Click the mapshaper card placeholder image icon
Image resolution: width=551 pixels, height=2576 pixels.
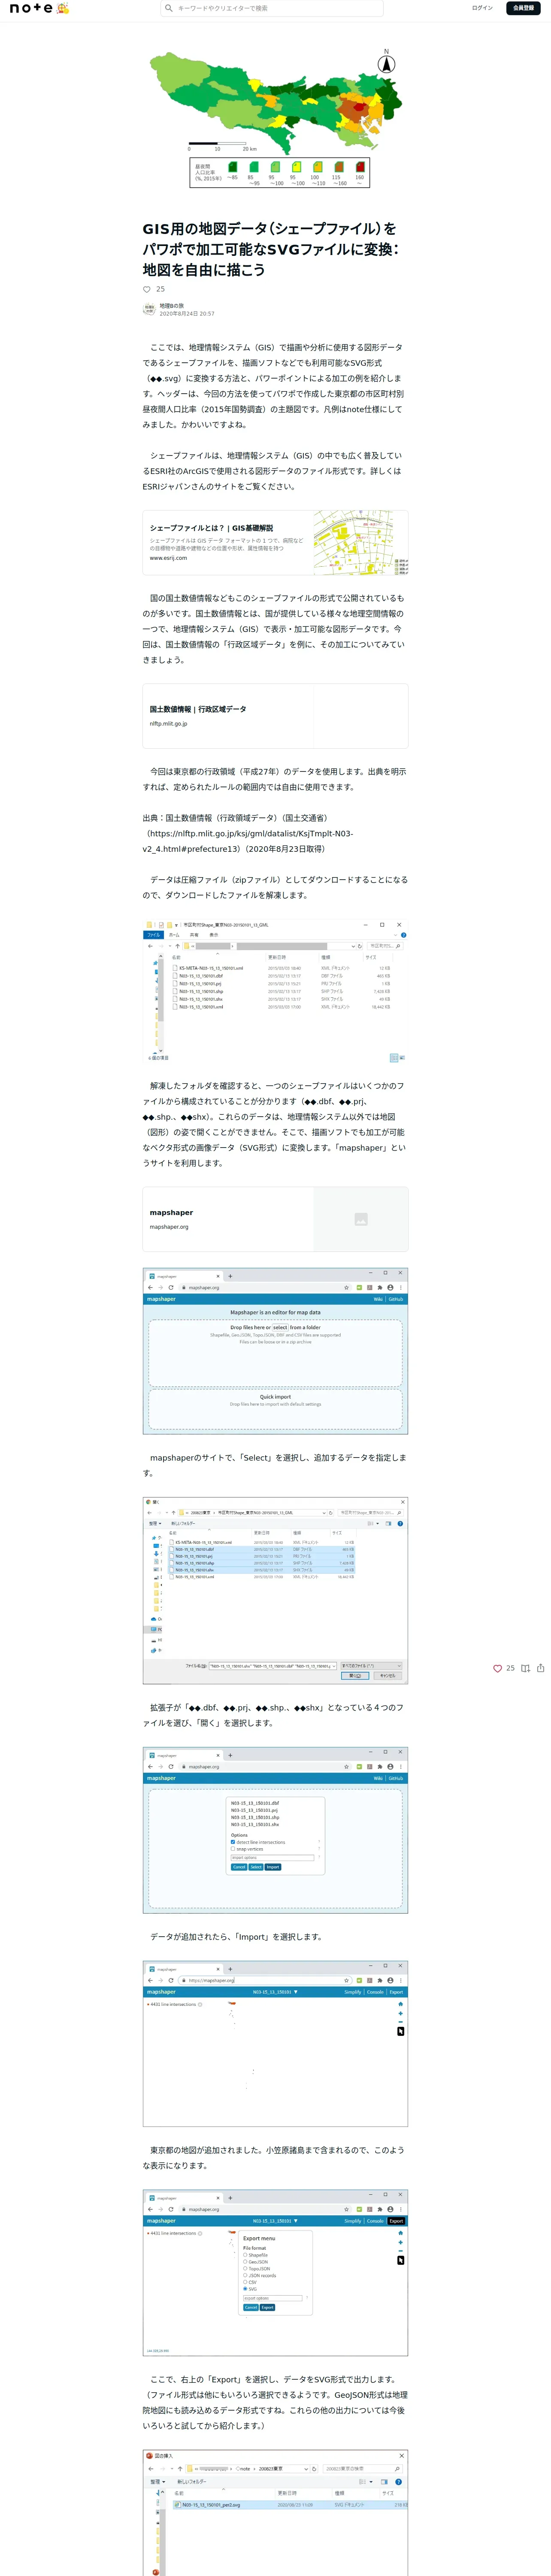click(361, 1219)
